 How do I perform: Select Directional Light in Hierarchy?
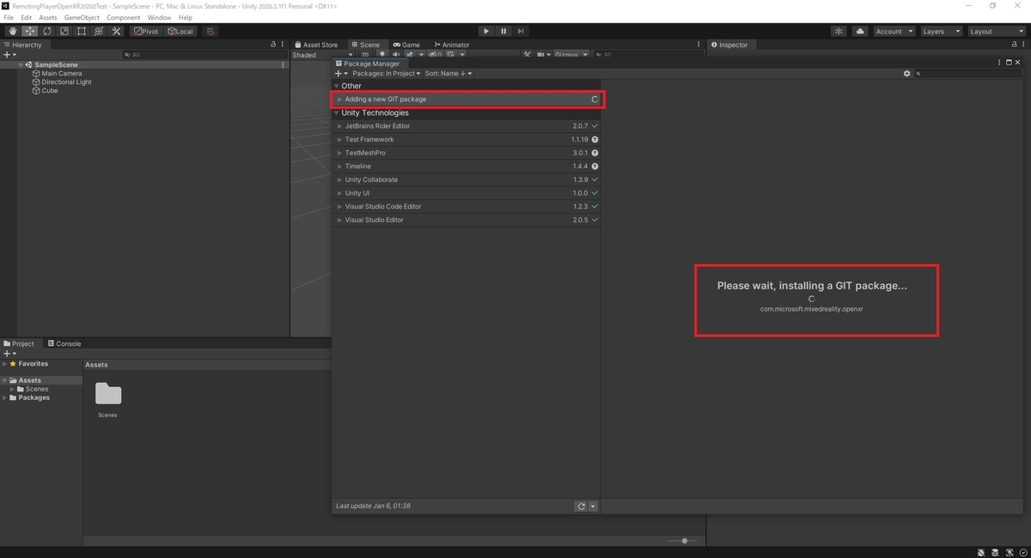pyautogui.click(x=66, y=82)
